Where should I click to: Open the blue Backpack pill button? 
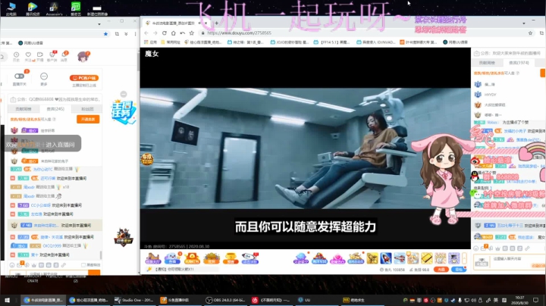click(459, 270)
